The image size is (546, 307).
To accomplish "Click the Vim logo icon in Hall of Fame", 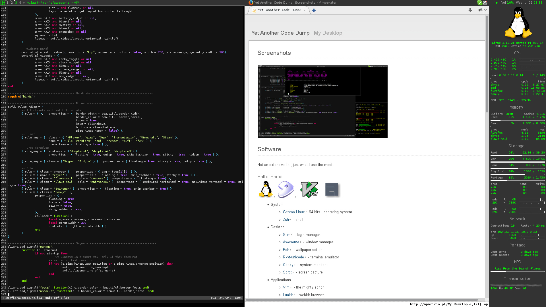I will [x=309, y=189].
